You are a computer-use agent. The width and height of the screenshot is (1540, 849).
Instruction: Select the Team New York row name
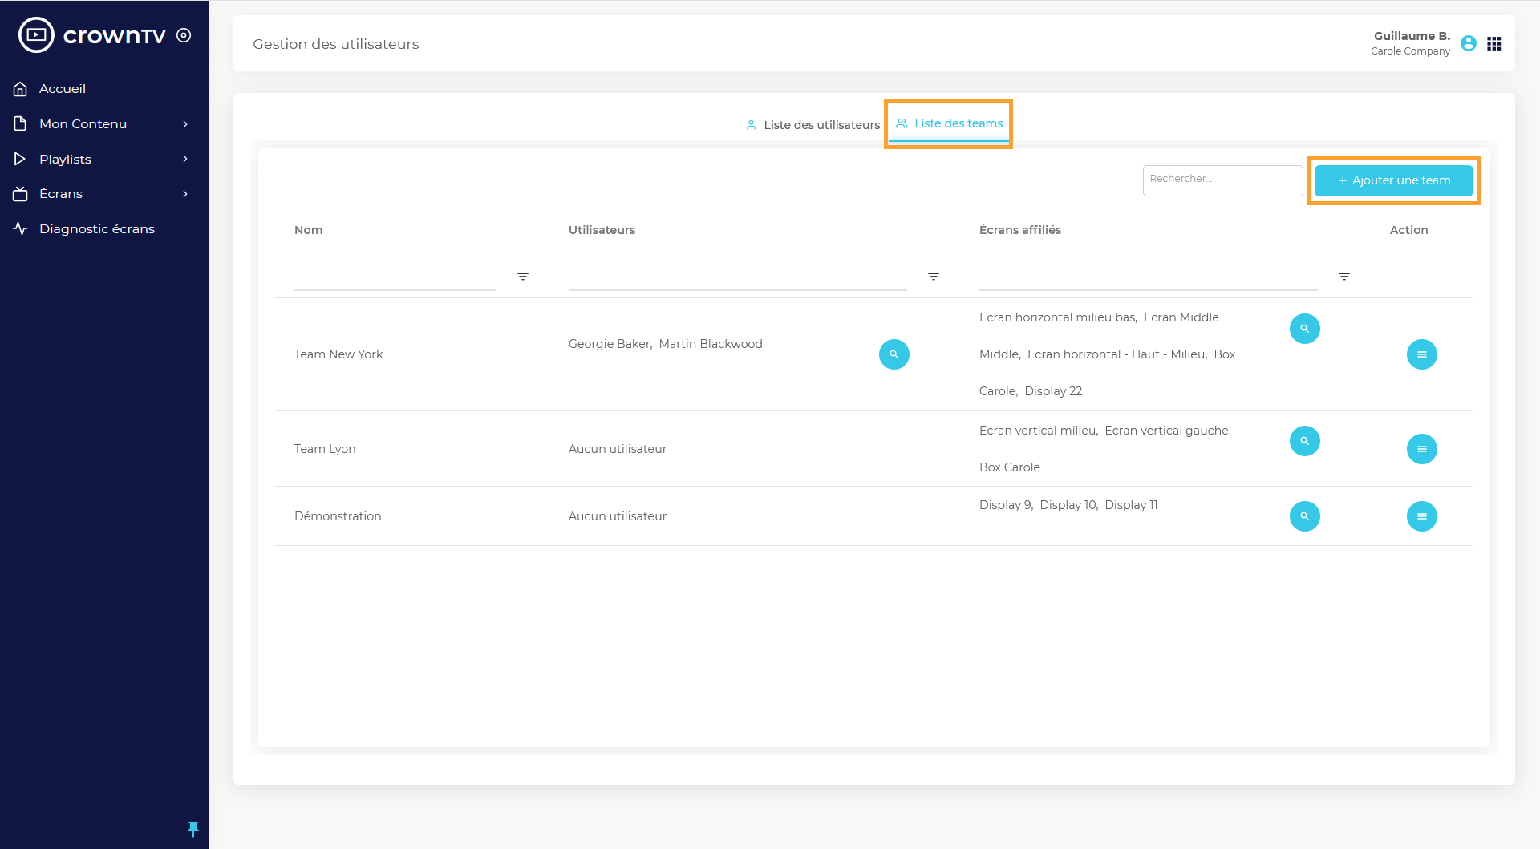click(x=338, y=354)
